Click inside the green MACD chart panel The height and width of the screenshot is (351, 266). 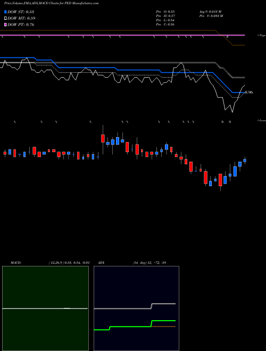45,308
